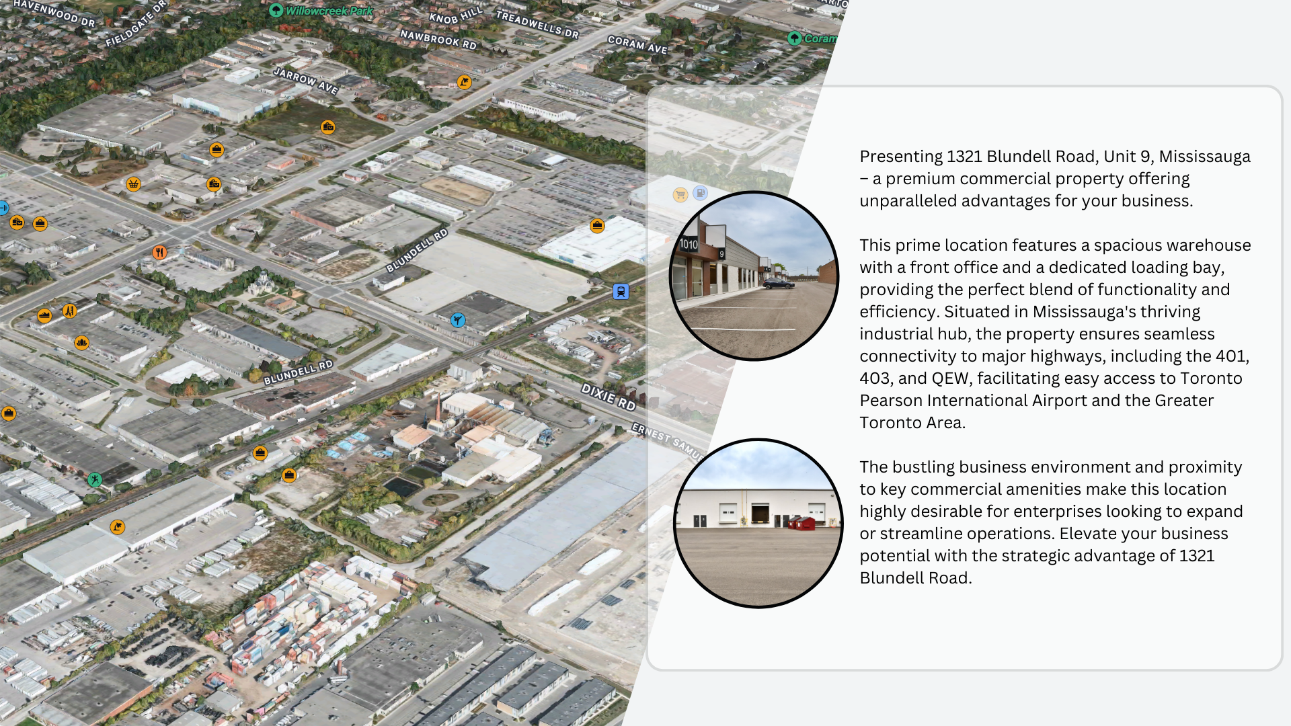Select the green dancing figure map marker
This screenshot has height=726, width=1291.
point(95,479)
